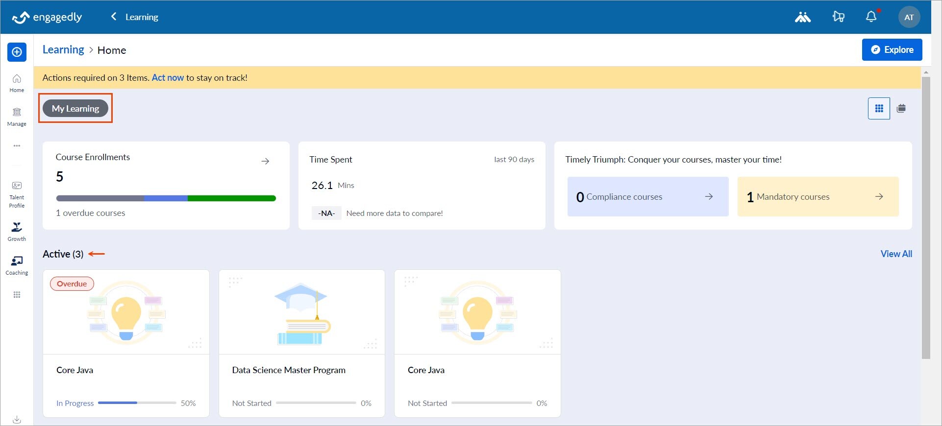Click the Course Enrollments progress bar
942x426 pixels.
click(166, 198)
